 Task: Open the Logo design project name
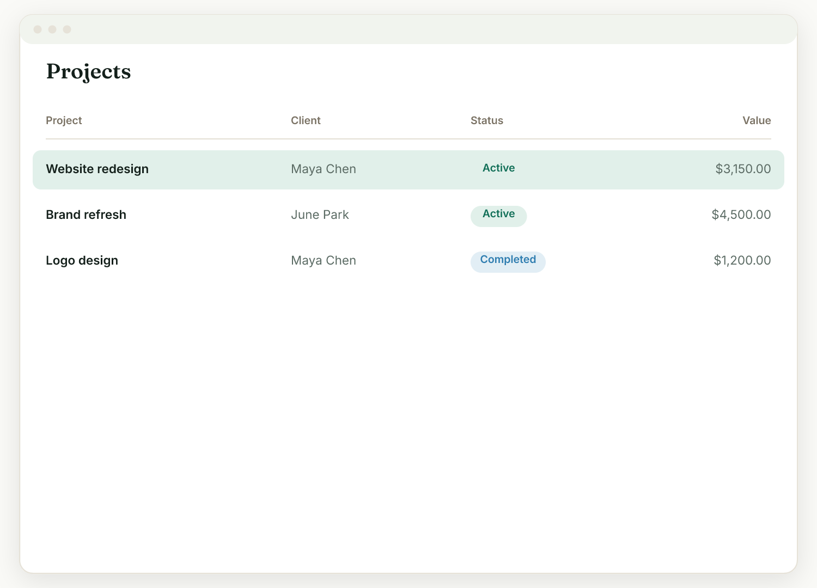(82, 260)
